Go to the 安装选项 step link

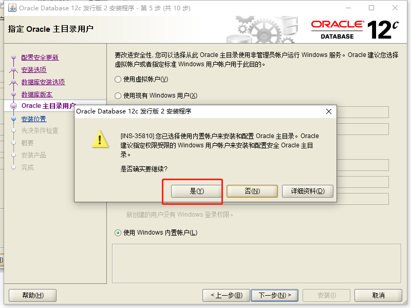point(34,70)
